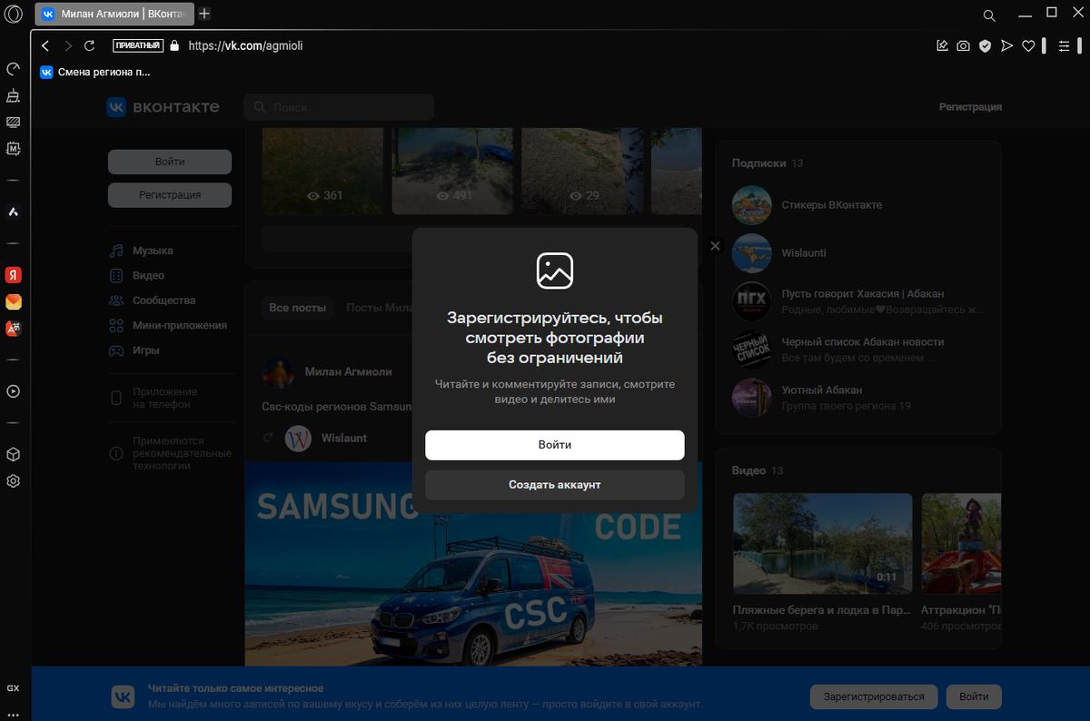The width and height of the screenshot is (1090, 721).
Task: Open the extensions cube icon in sidebar
Action: coord(14,454)
